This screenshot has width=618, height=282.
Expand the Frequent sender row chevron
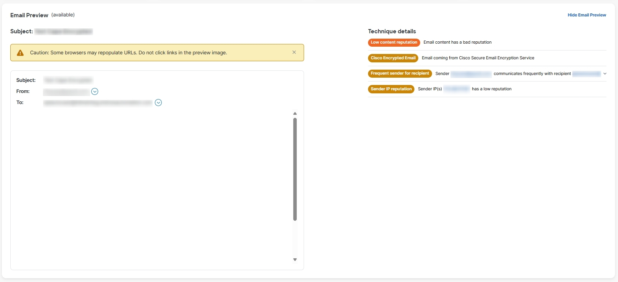[x=605, y=73]
